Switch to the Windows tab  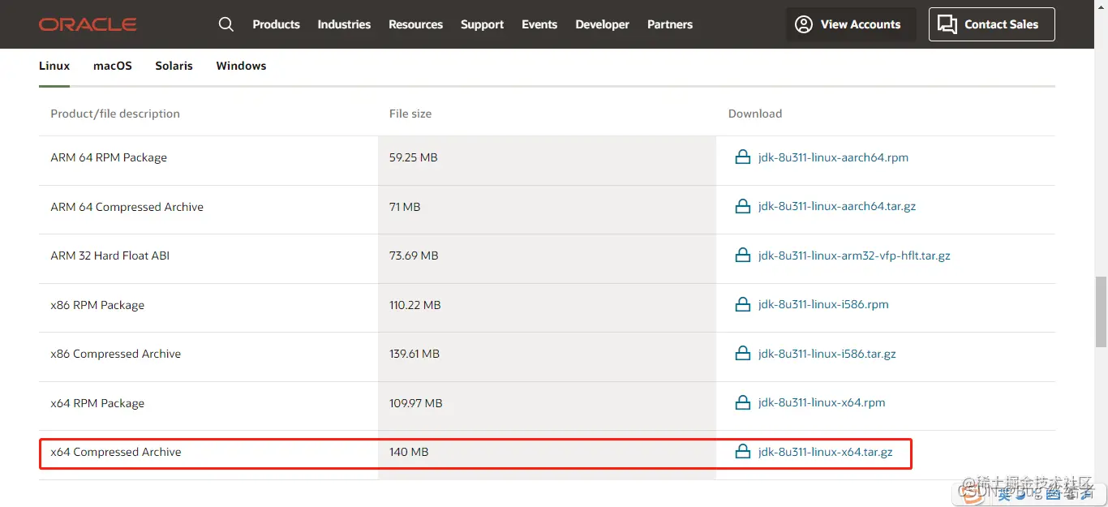241,66
